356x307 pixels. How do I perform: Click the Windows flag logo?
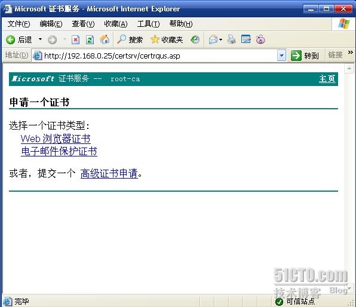coord(344,24)
